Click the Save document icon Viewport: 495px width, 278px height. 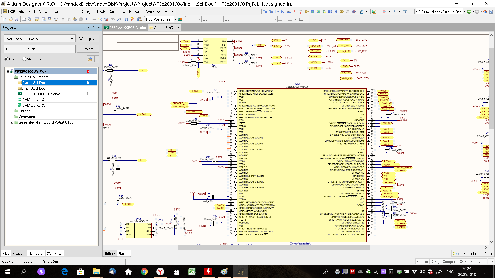pyautogui.click(x=16, y=19)
